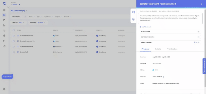Open the highlighted features icon in sidebar
Viewport: 206px width, 94px height.
(4, 15)
